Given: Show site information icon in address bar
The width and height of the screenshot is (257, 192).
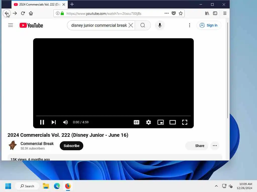Looking at the screenshot, I should [57, 13].
